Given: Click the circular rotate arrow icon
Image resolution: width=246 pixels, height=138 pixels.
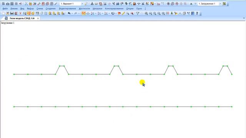Looking at the screenshot, I should (x=113, y=13).
